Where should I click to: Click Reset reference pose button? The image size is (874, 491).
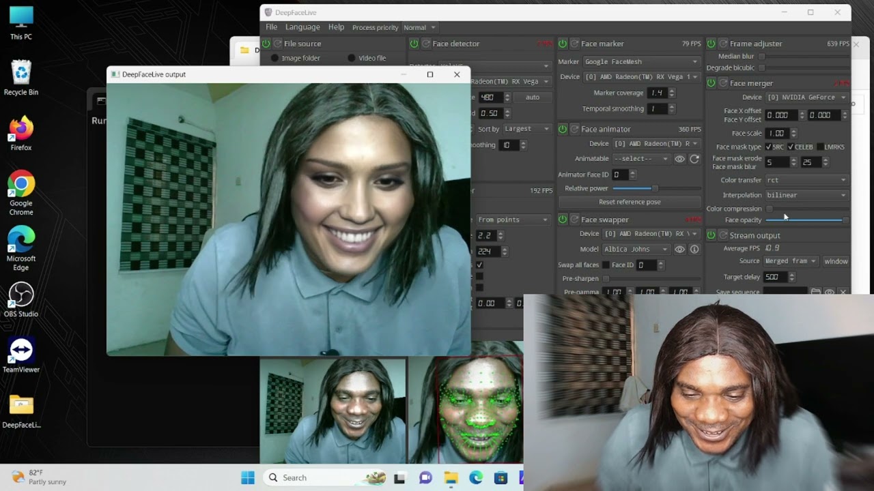pos(630,202)
